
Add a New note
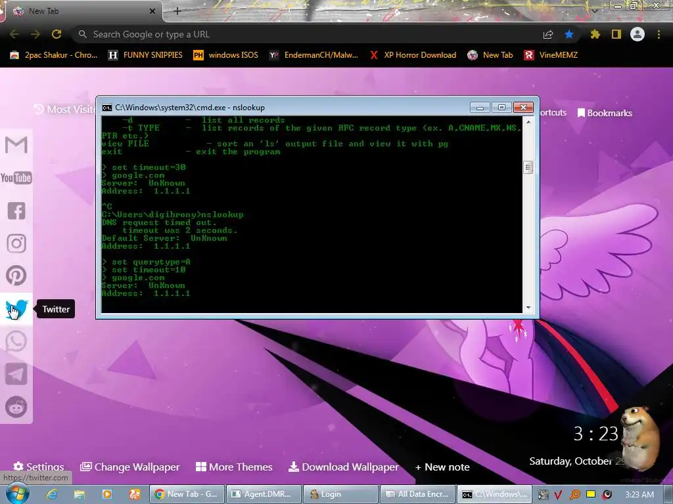pyautogui.click(x=442, y=467)
